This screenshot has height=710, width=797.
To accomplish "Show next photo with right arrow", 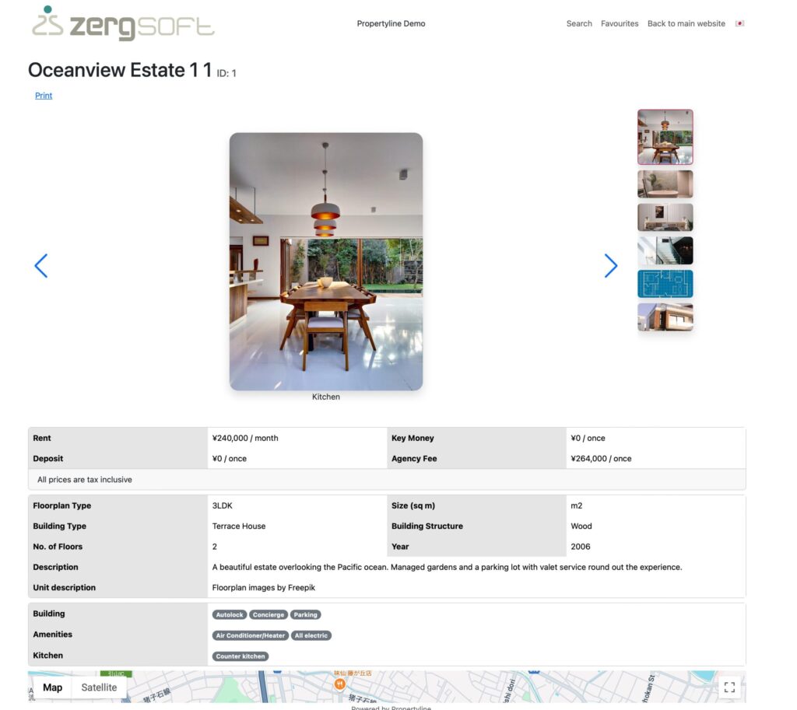I will click(x=611, y=266).
